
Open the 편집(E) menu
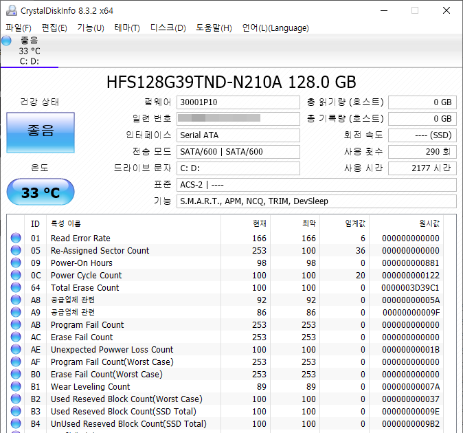click(54, 27)
